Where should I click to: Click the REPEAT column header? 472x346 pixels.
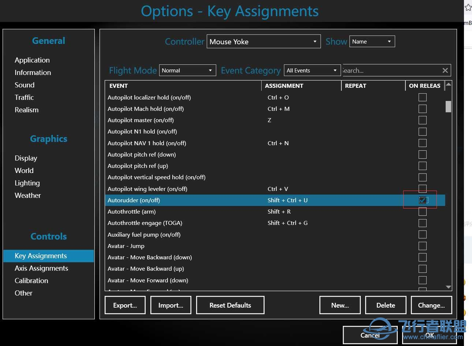pos(373,86)
